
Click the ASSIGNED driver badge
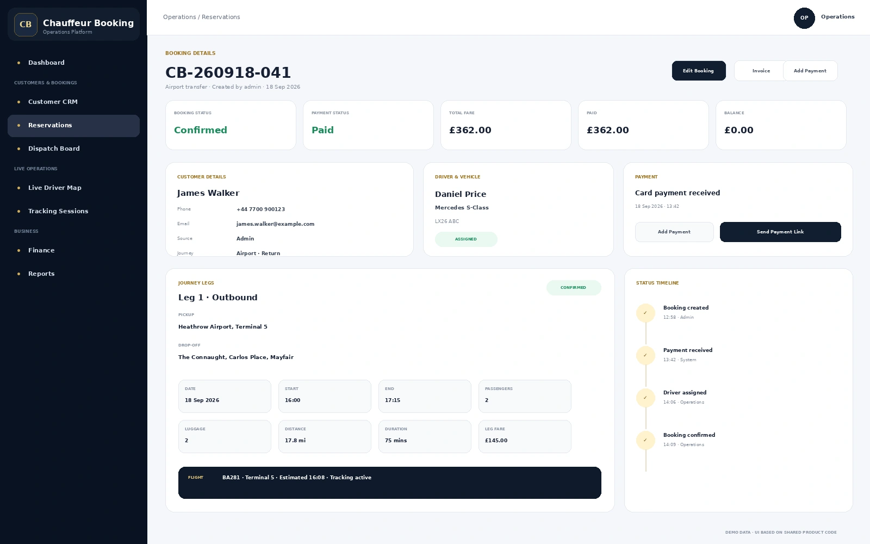pos(466,239)
